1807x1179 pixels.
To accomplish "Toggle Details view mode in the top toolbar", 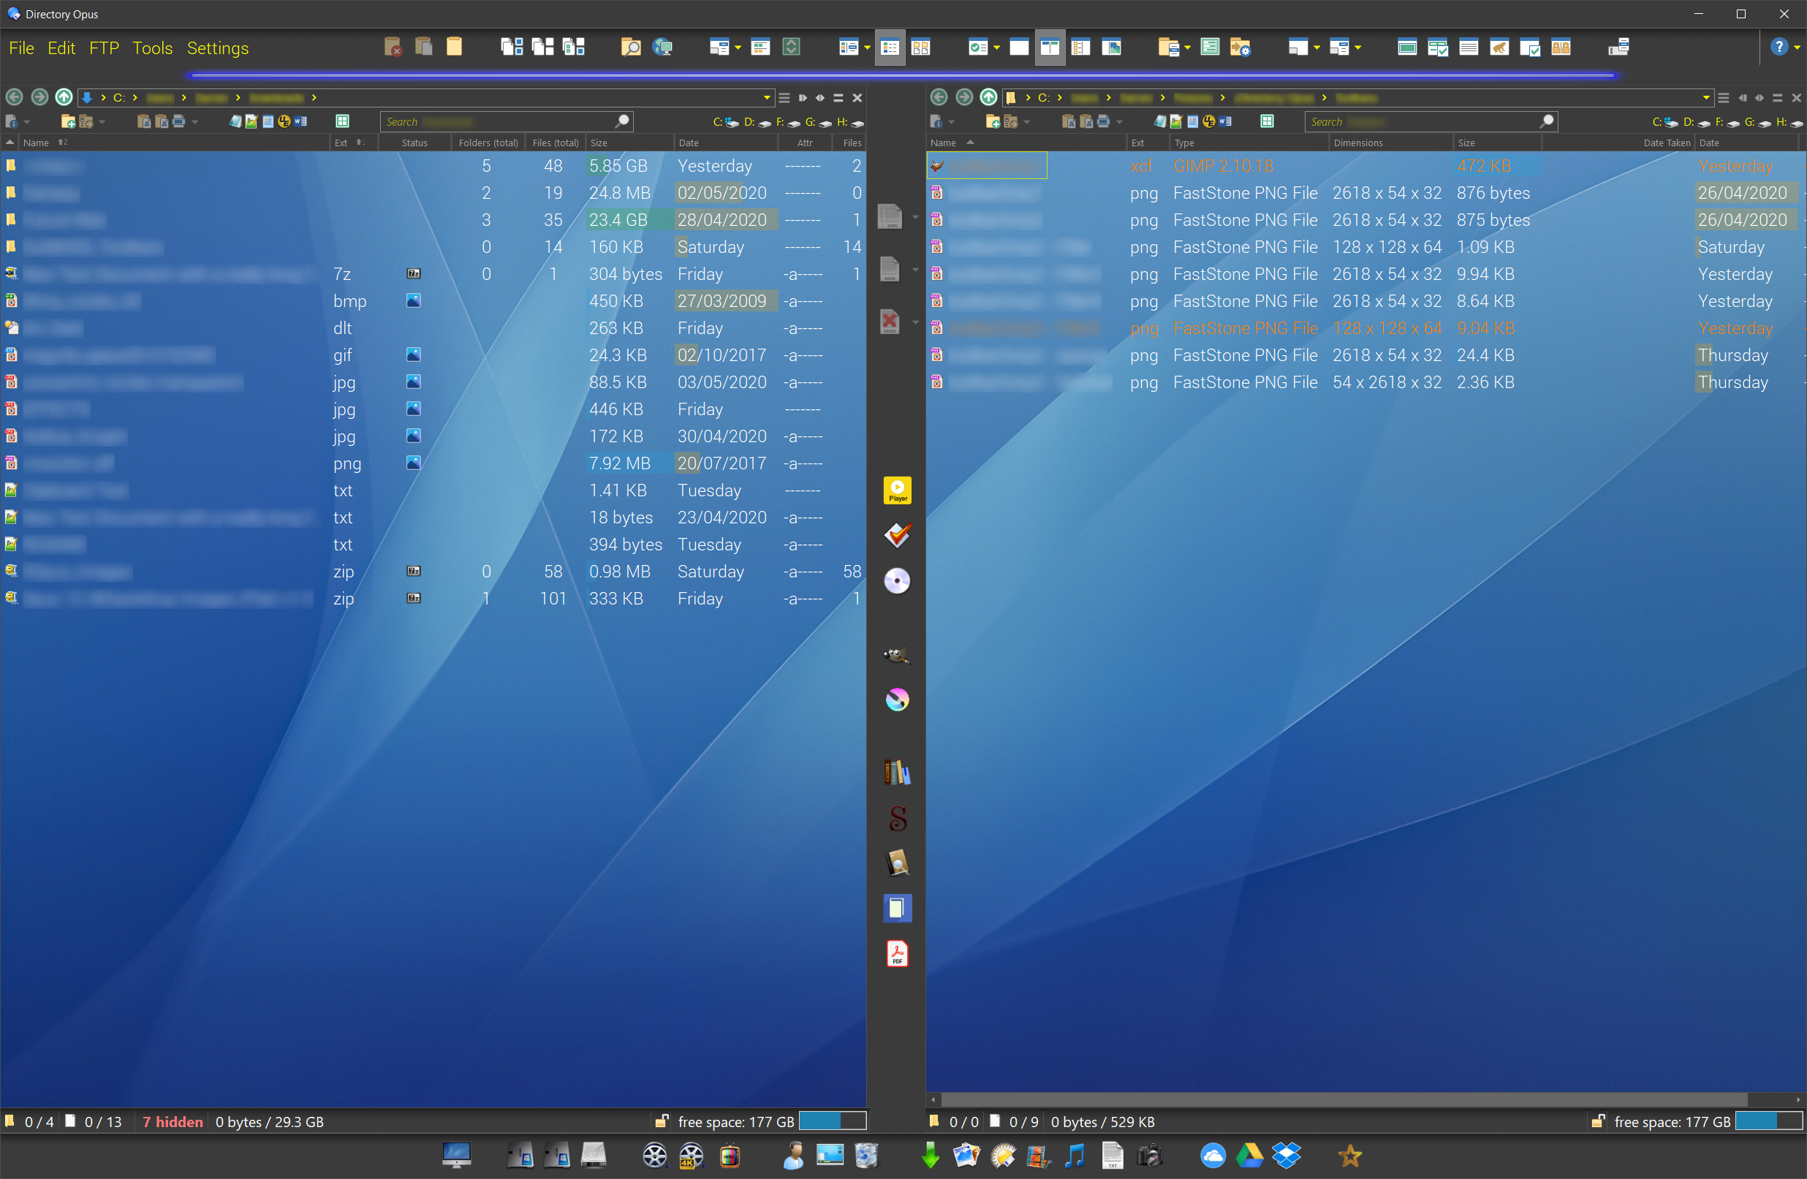I will point(890,48).
